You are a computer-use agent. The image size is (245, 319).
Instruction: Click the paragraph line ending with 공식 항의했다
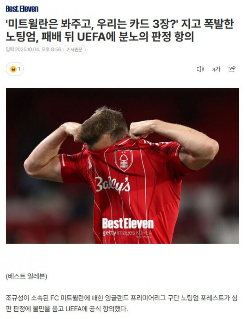(x=67, y=309)
